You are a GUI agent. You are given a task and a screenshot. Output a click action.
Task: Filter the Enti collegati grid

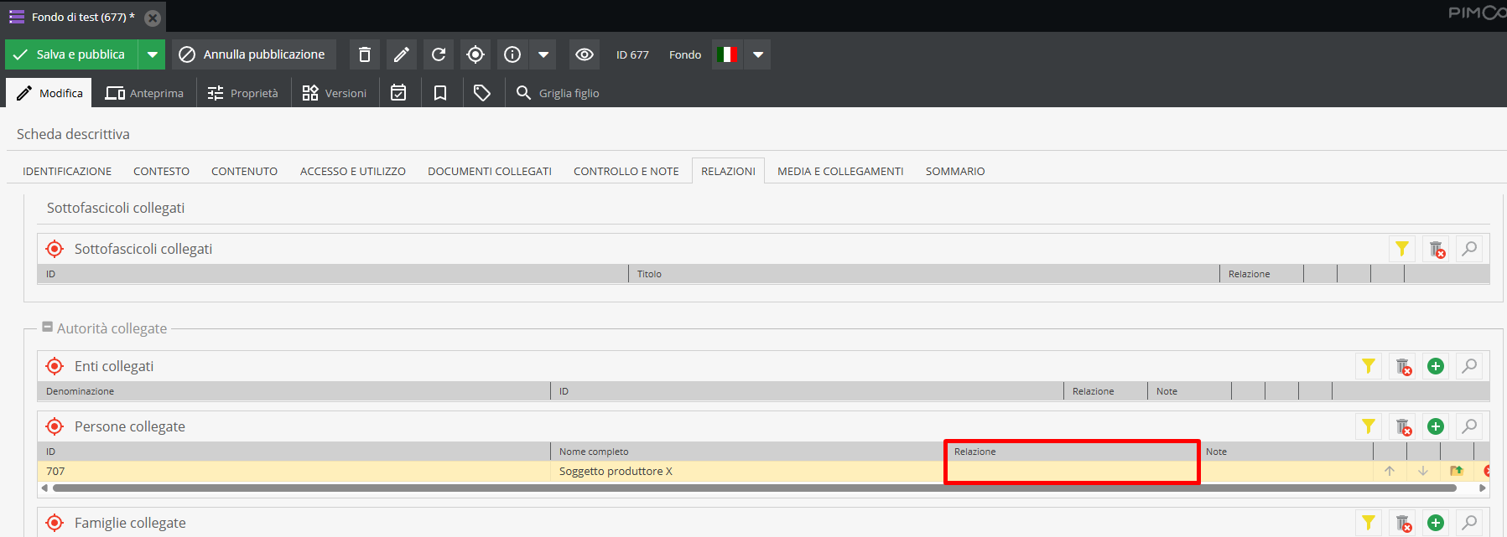(x=1369, y=366)
